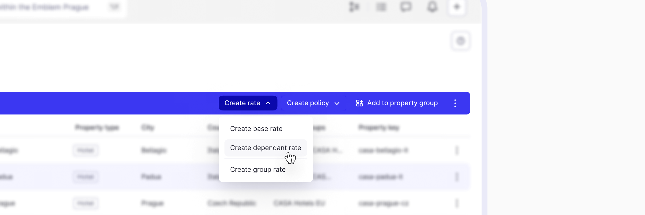The height and width of the screenshot is (215, 645).
Task: Click the filter icon beside the search field
Action: pos(114,7)
